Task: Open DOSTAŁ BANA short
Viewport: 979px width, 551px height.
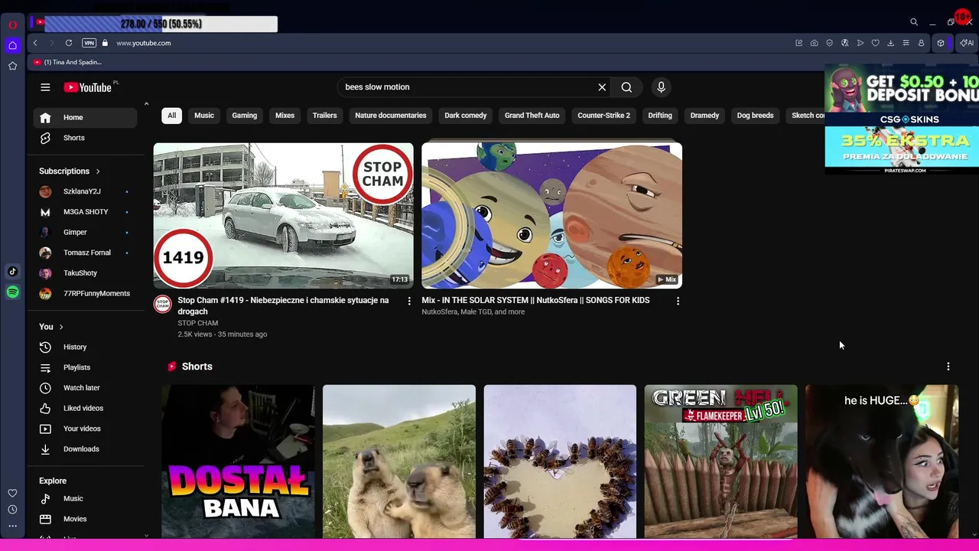Action: click(238, 461)
